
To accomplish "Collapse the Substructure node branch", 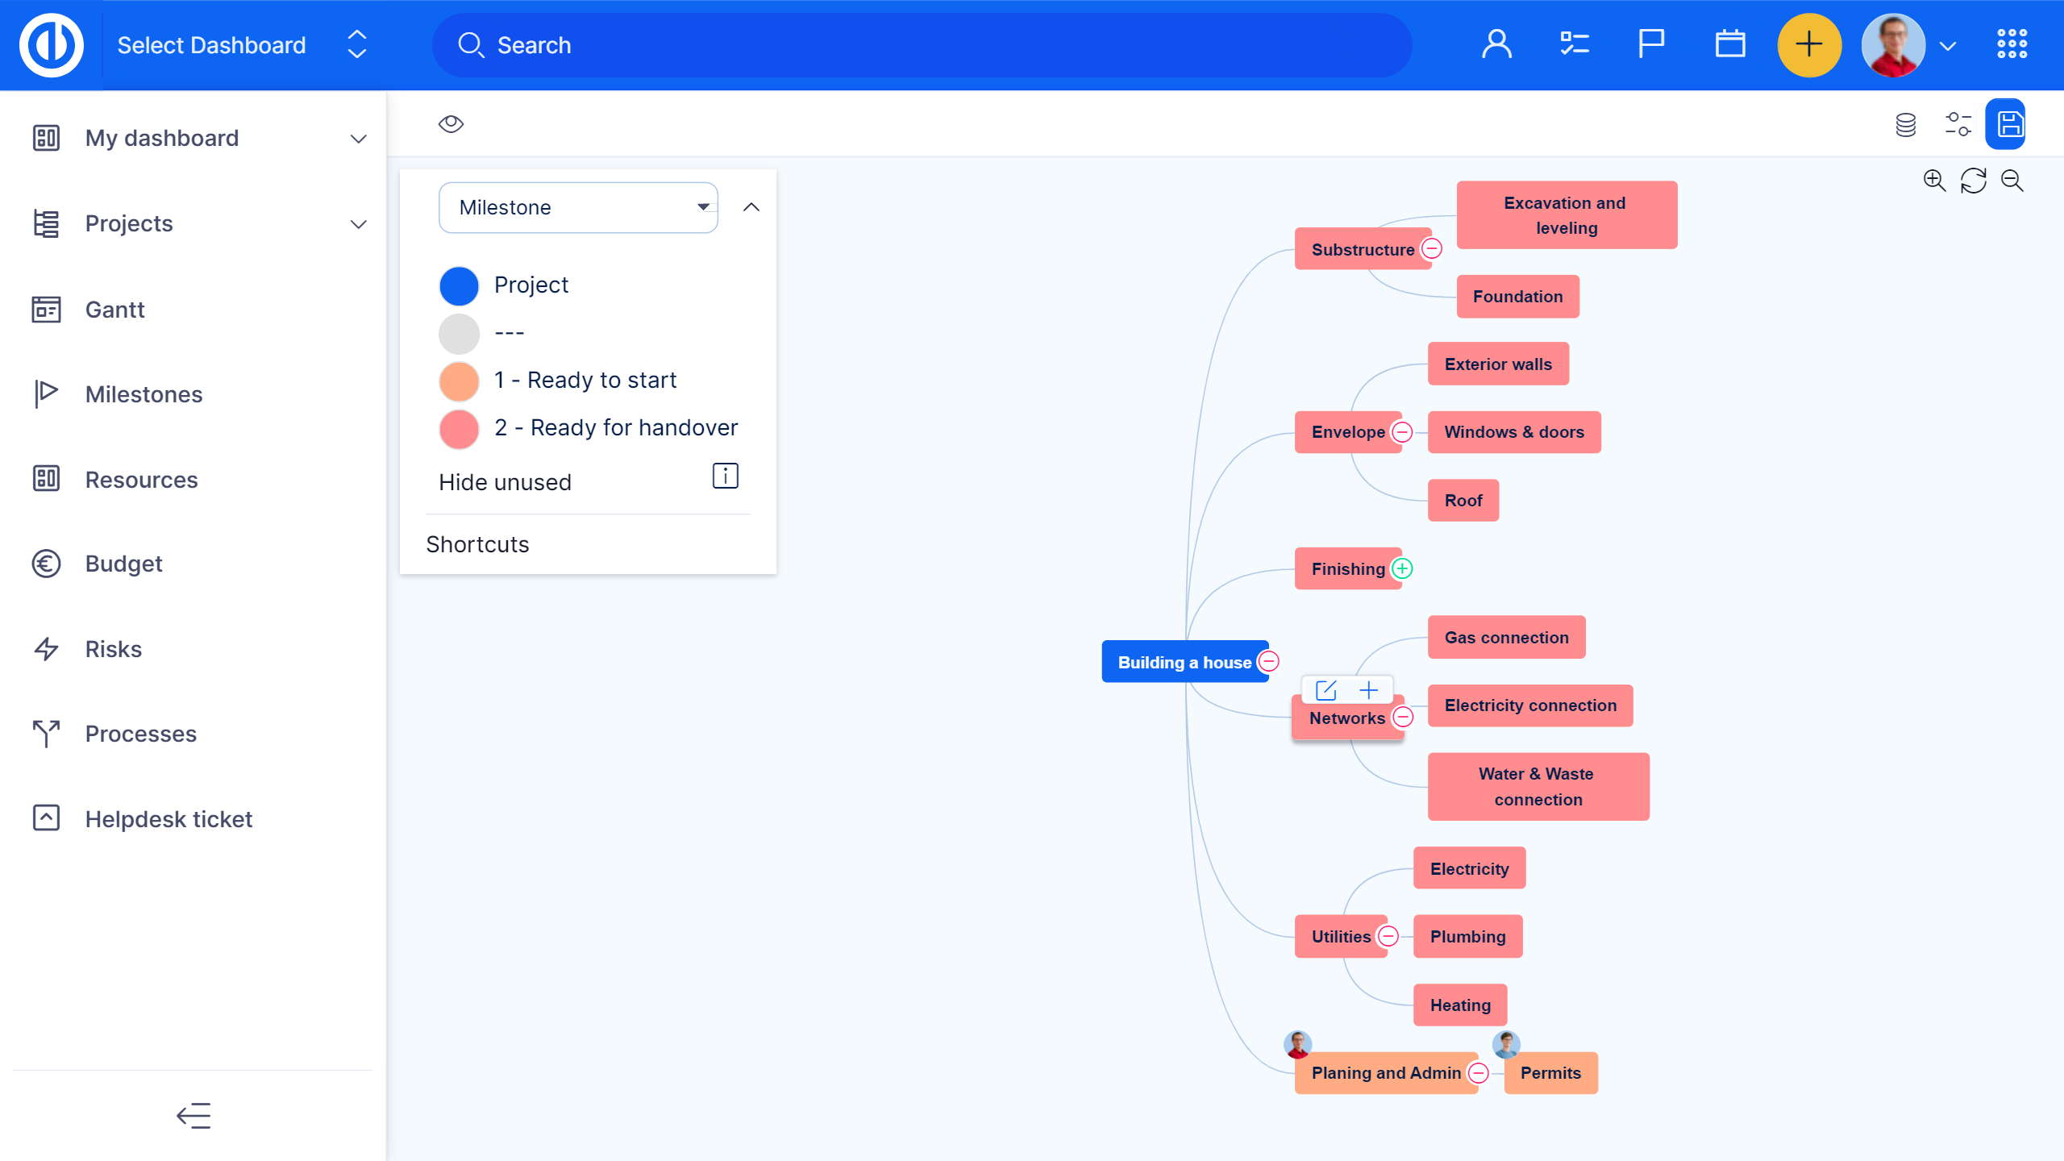I will [1432, 249].
